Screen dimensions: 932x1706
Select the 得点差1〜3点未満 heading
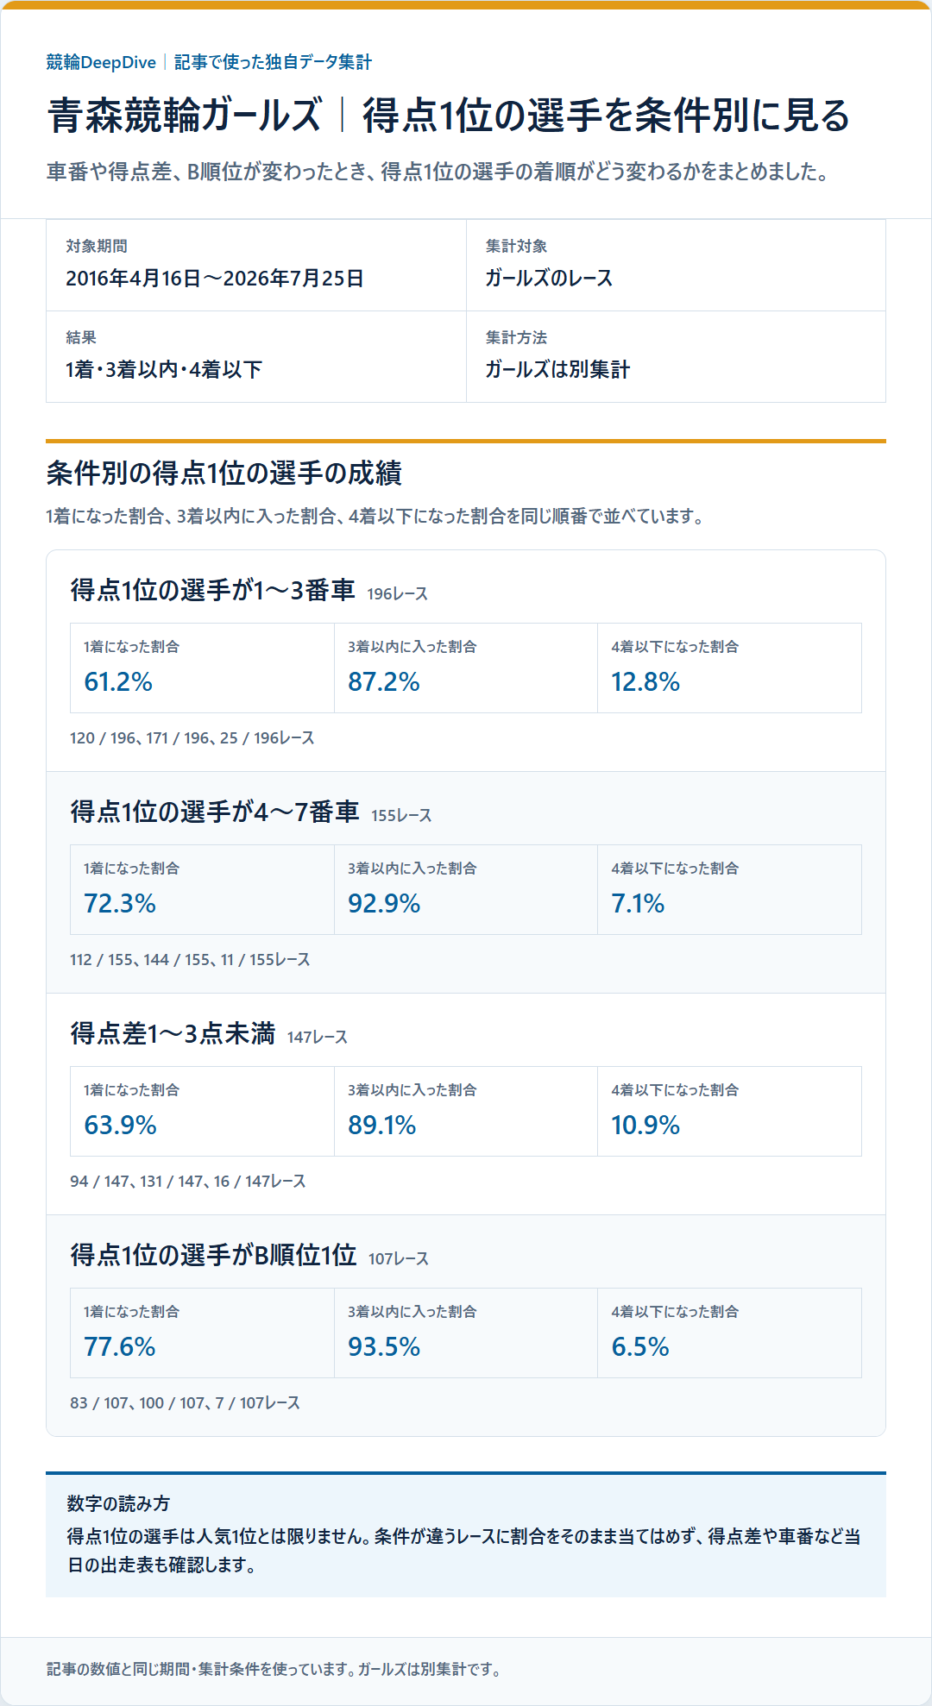pyautogui.click(x=173, y=1033)
